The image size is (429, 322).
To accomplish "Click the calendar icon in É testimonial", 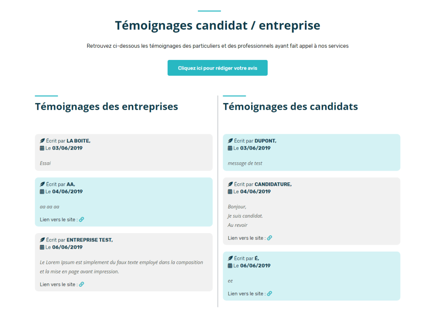I will pyautogui.click(x=230, y=266).
